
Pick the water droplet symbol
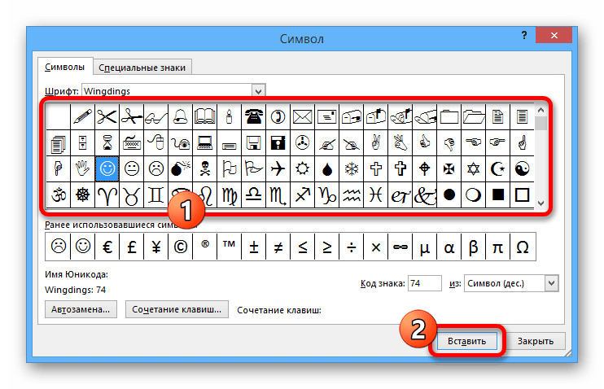click(x=326, y=168)
